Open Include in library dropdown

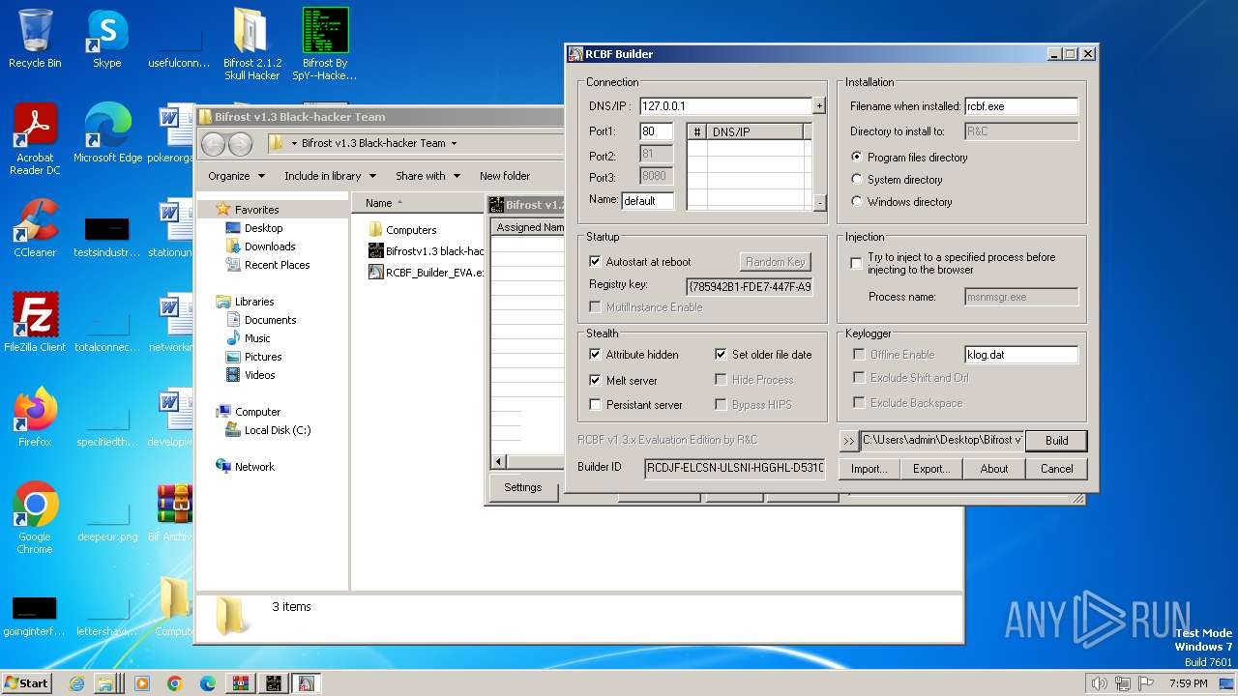[x=330, y=176]
